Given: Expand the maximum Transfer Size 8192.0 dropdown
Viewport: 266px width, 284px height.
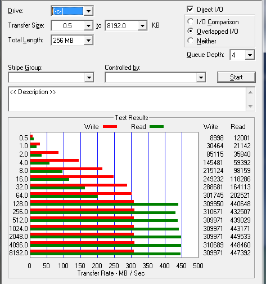Looking at the screenshot, I should [142, 25].
